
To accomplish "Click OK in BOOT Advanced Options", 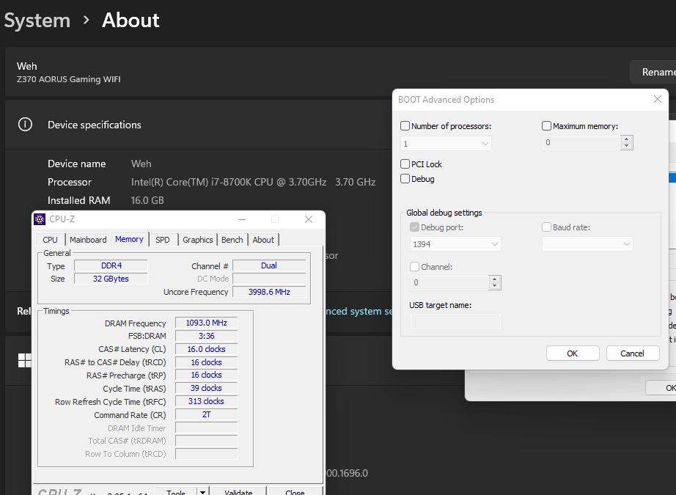I will point(573,353).
